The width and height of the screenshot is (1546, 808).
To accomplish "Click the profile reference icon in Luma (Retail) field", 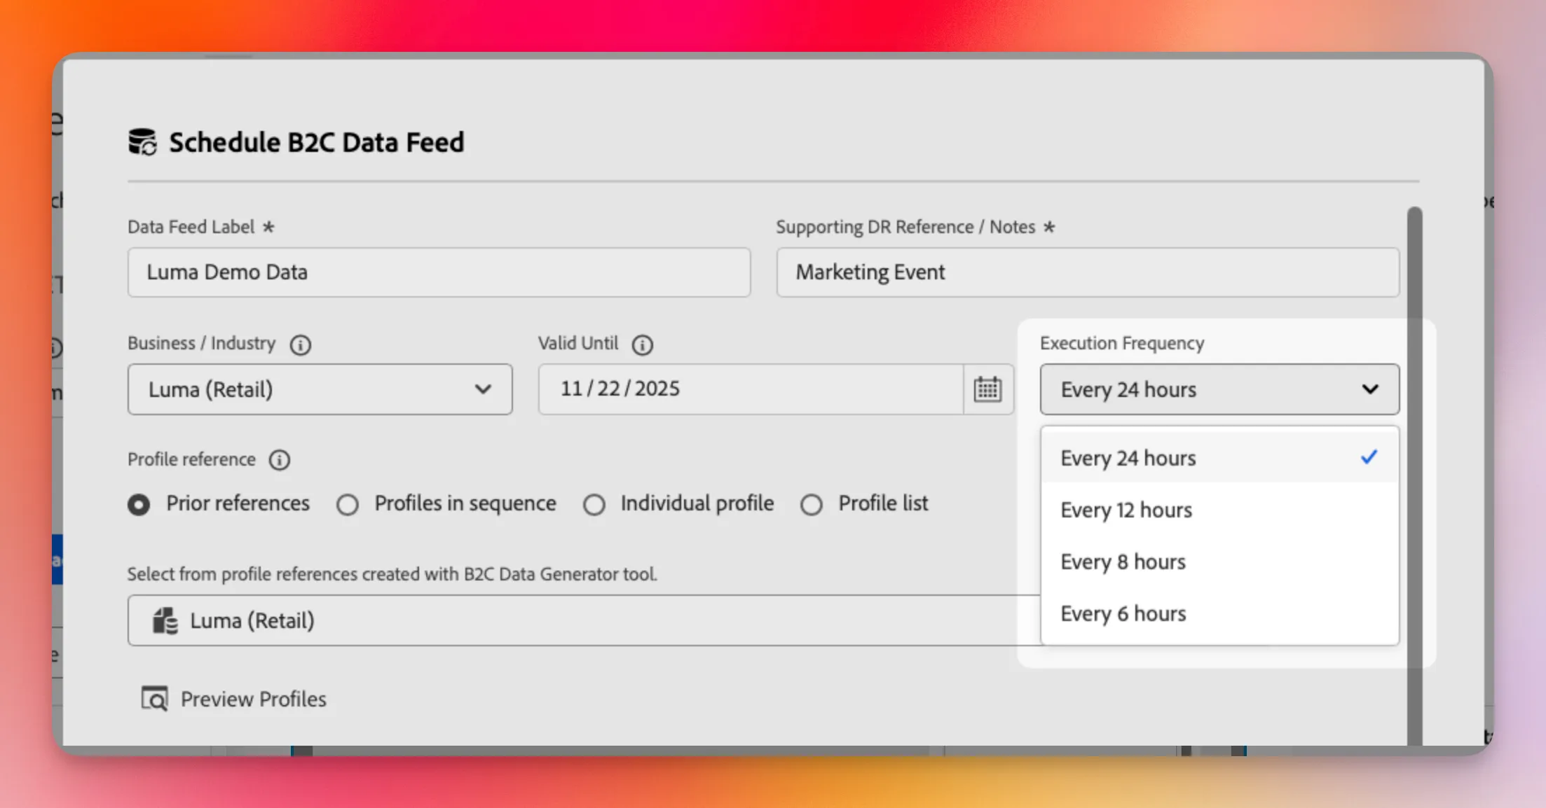I will [165, 620].
